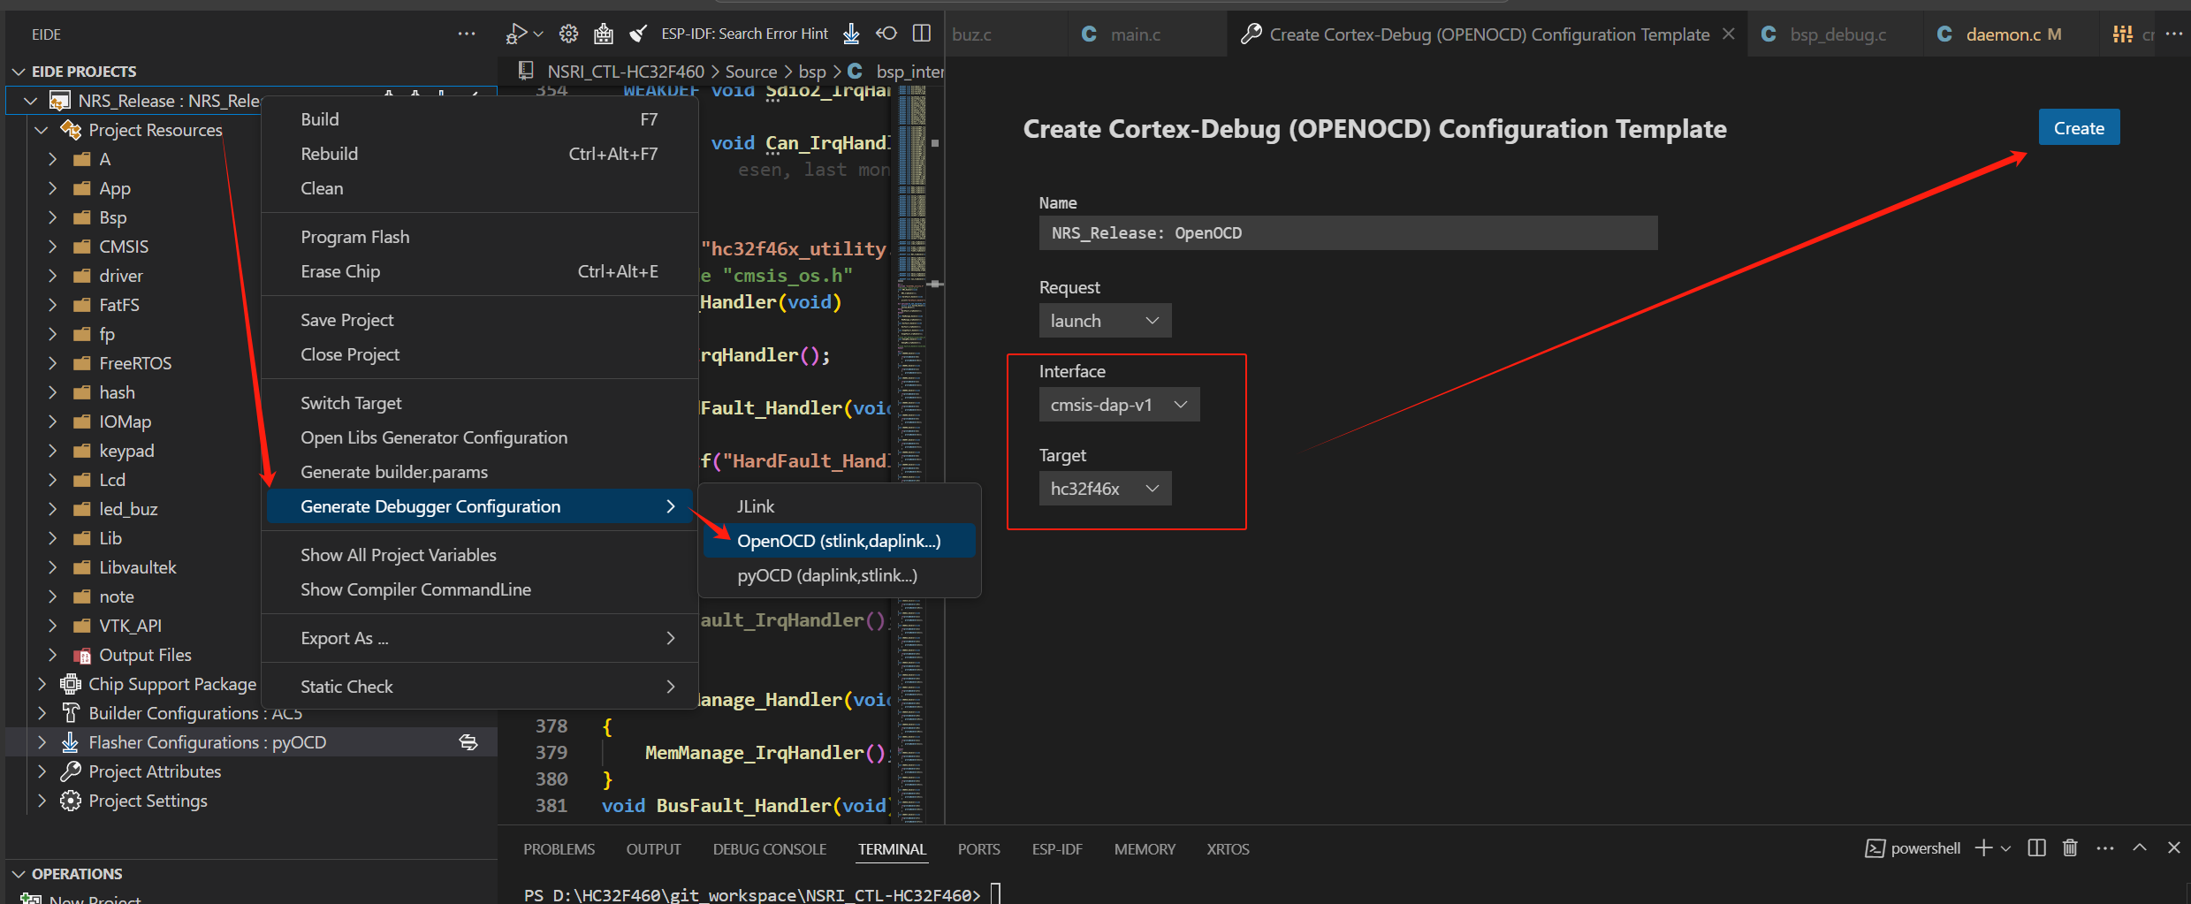Collapse the EIDE PROJECTS section
This screenshot has height=904, width=2191.
point(19,72)
